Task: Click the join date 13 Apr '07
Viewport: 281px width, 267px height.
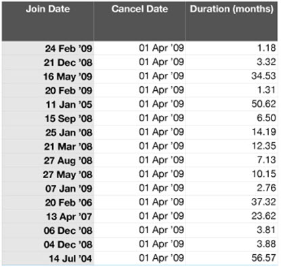Action: 69,217
